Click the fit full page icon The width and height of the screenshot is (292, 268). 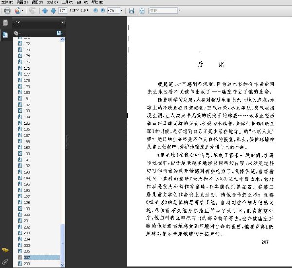pyautogui.click(x=142, y=11)
